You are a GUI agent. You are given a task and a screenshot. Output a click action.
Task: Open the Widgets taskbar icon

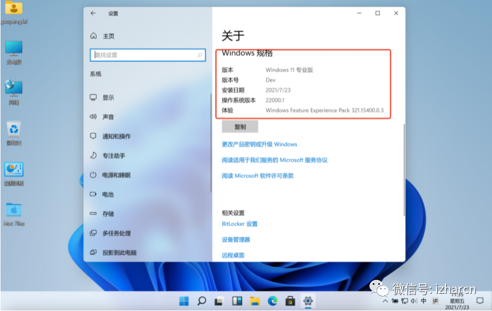pyautogui.click(x=237, y=301)
